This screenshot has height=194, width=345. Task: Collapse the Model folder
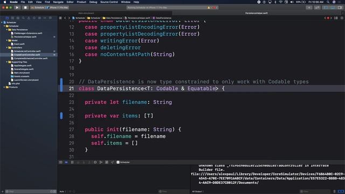coord(7,40)
